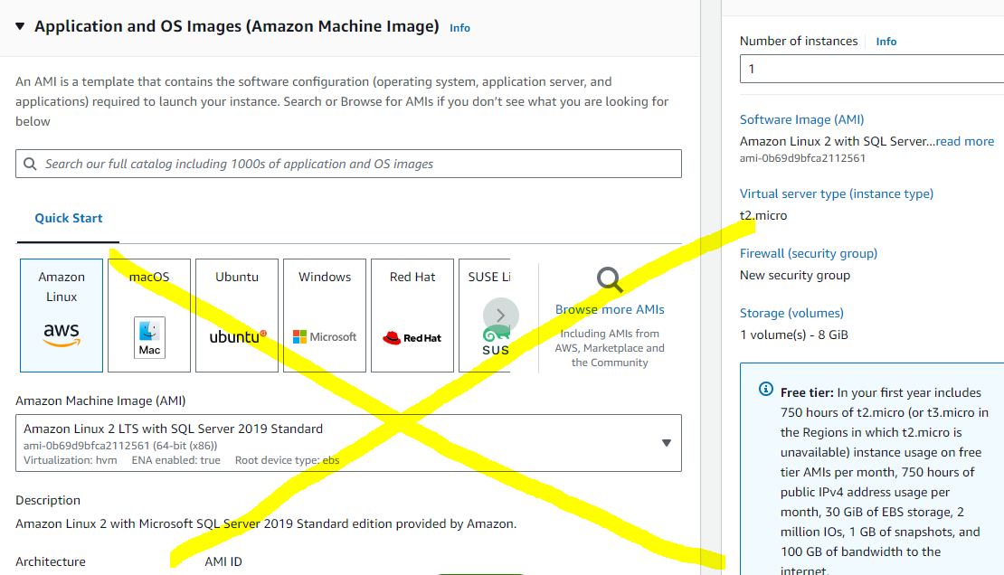Click the ubuntu logo
Image resolution: width=1004 pixels, height=575 pixels.
point(238,337)
